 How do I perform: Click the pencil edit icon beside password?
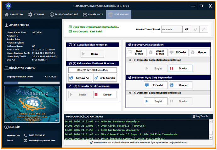point(204,29)
